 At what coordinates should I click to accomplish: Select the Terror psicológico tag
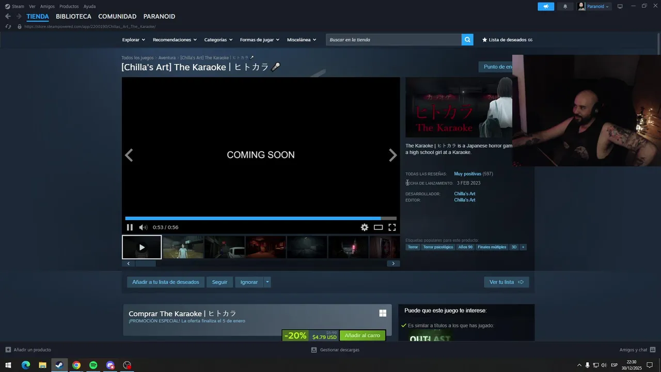[x=438, y=247]
